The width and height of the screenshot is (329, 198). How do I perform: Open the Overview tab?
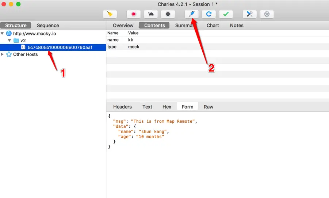point(123,26)
